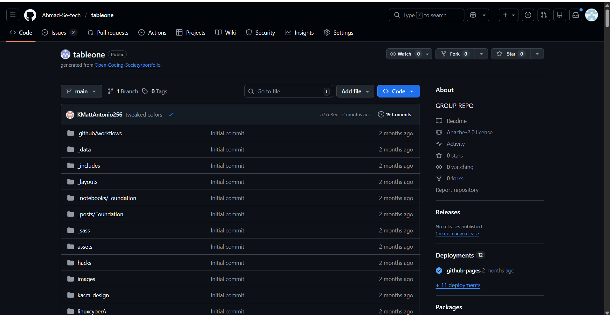Screen dimensions: 610x315
Task: Go to GitHub homepage via Octocat logo
Action: 30,15
